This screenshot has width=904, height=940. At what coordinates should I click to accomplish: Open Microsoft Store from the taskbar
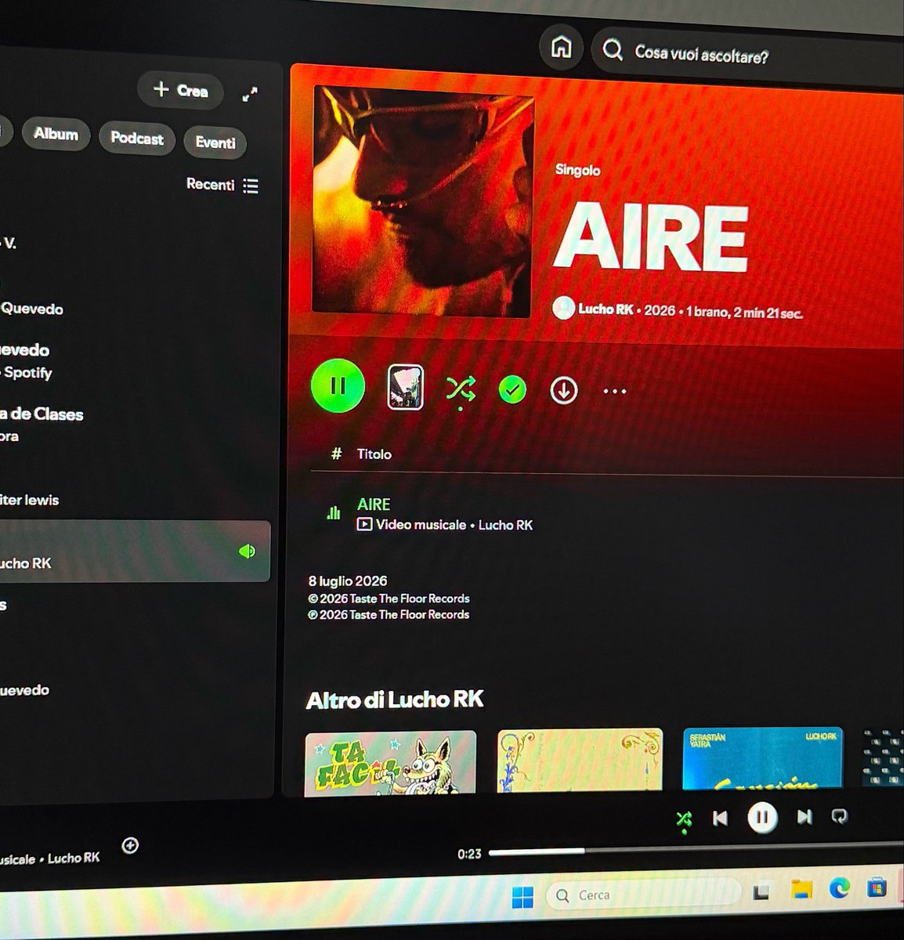[x=877, y=888]
